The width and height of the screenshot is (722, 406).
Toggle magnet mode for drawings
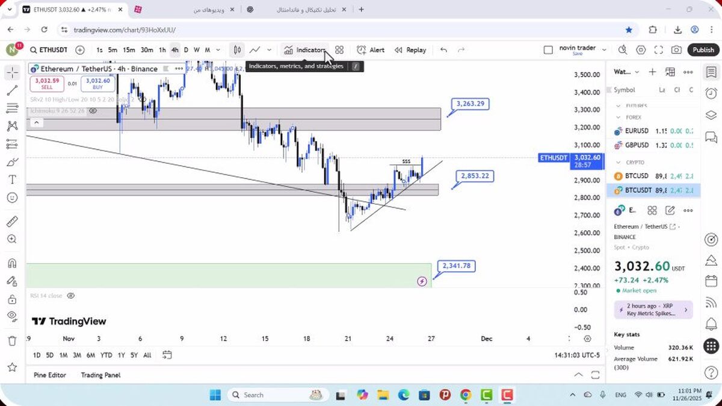click(12, 263)
